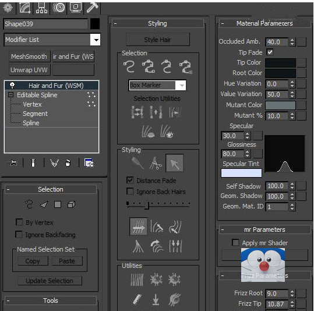
Task: Enable the By Vertex checkbox
Action: pos(19,222)
